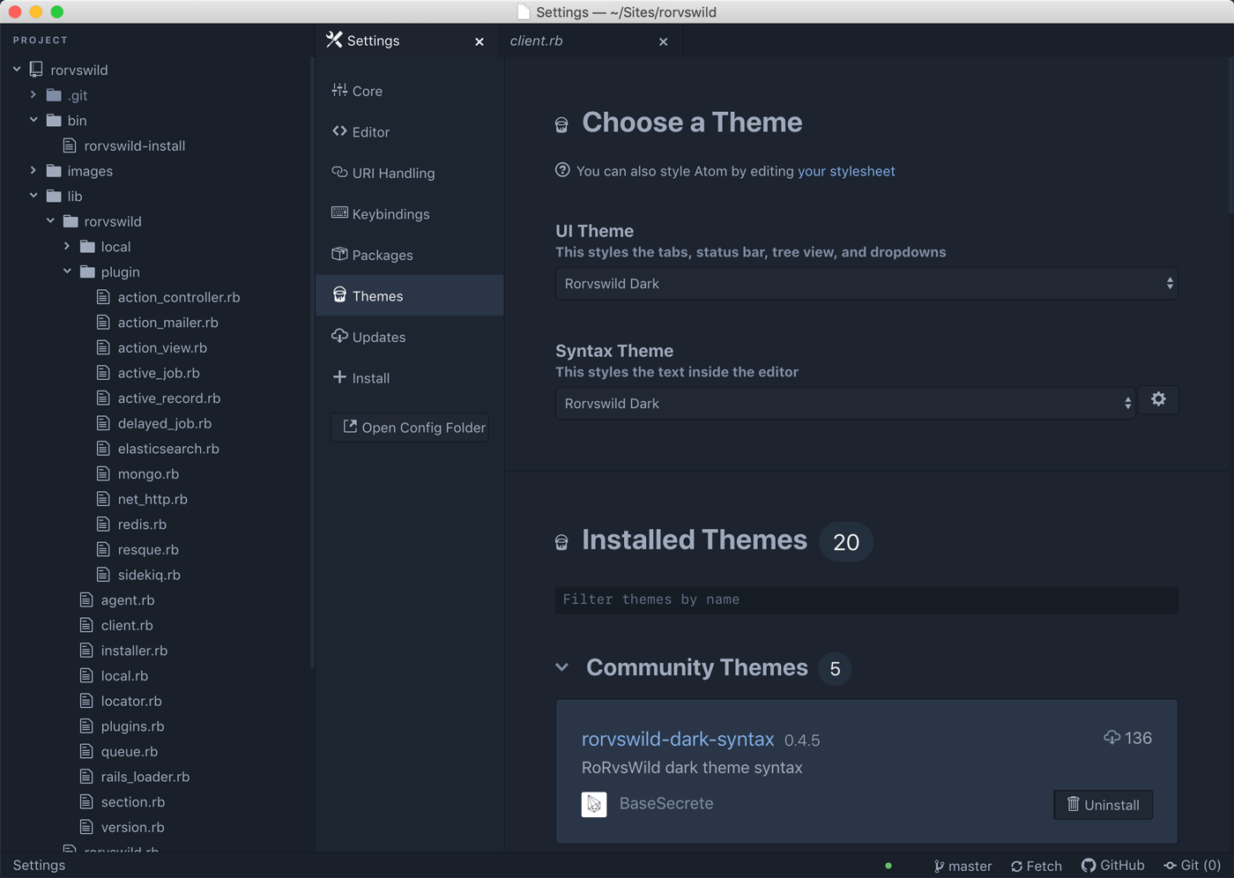Click the download count cloud icon

click(1111, 737)
